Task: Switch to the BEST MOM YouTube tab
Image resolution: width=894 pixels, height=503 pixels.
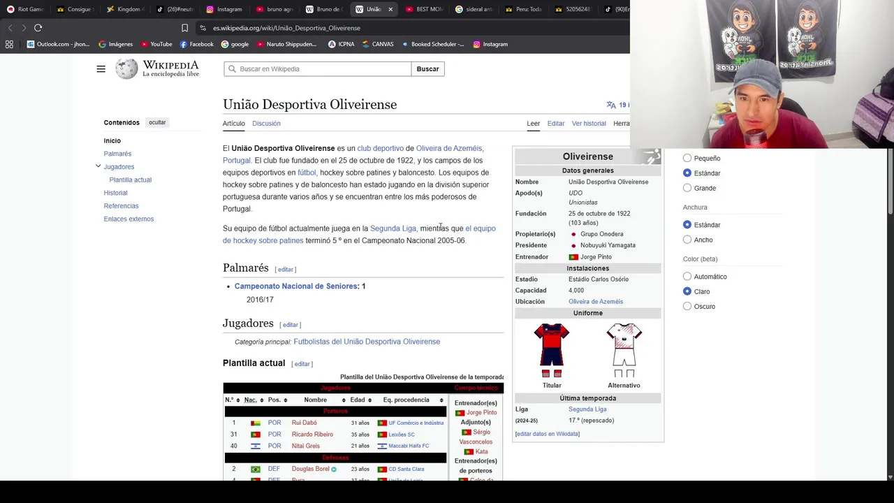Action: pyautogui.click(x=424, y=9)
